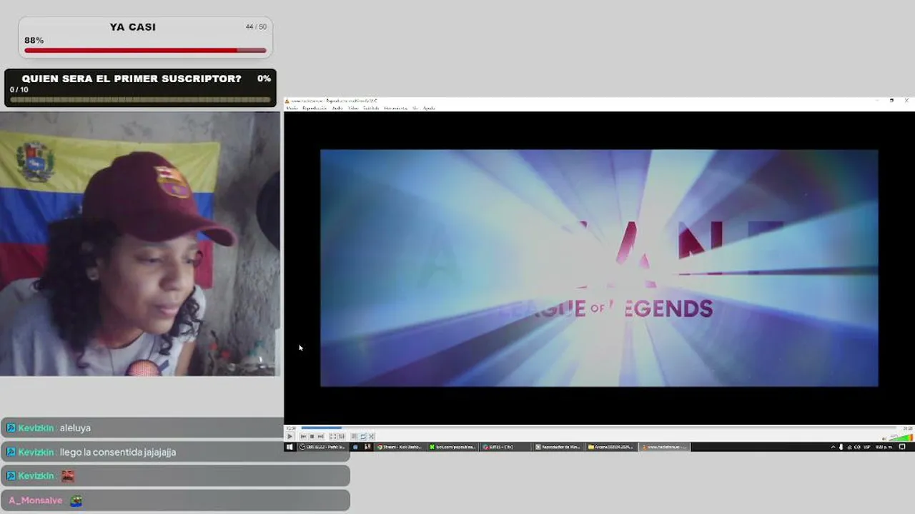The width and height of the screenshot is (915, 514).
Task: Open VLC extended settings panel
Action: tap(341, 436)
